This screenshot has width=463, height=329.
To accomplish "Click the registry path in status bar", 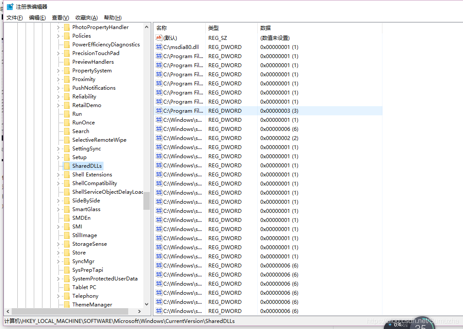I will coord(120,321).
